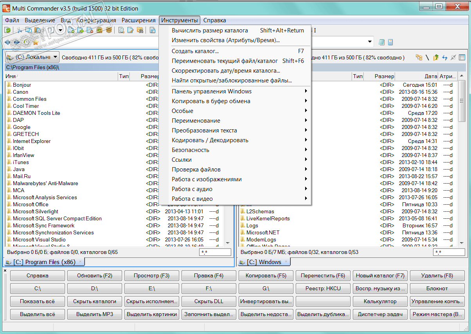Screen dimensions: 471x334
Task: Click the delete file icon with red minus
Action: coord(90,30)
